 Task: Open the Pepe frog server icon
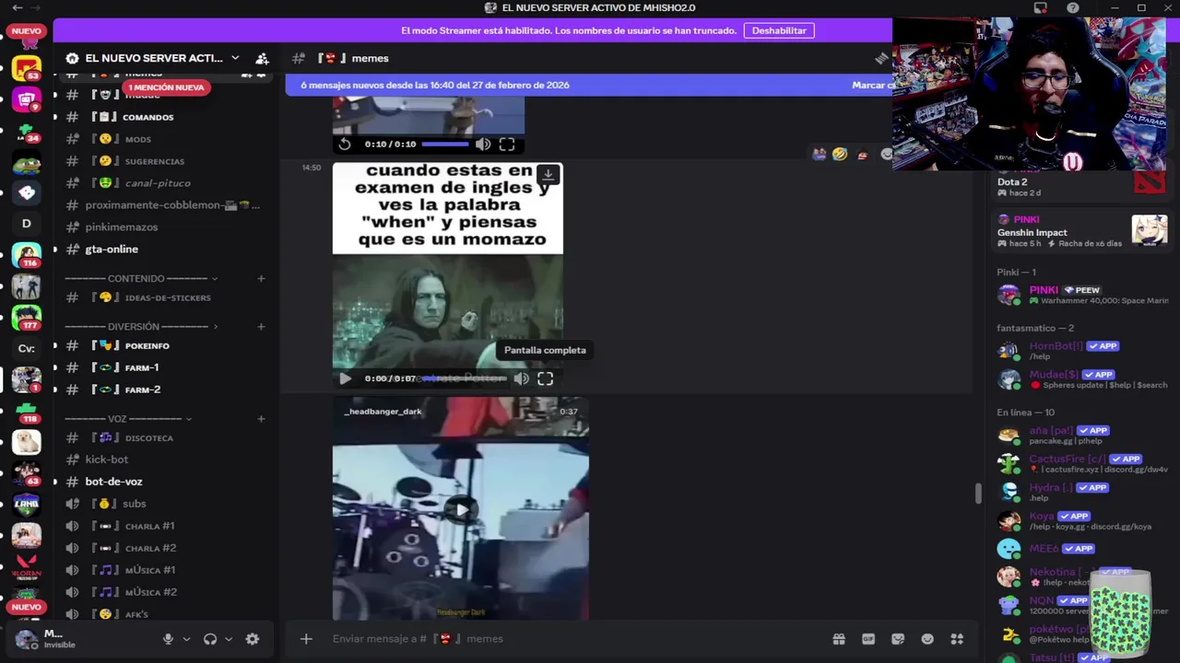point(27,164)
